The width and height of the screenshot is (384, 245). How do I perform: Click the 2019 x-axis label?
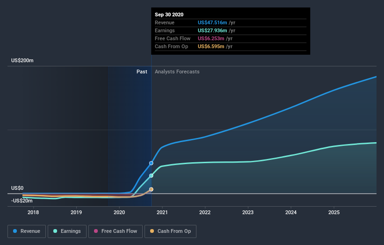point(76,212)
